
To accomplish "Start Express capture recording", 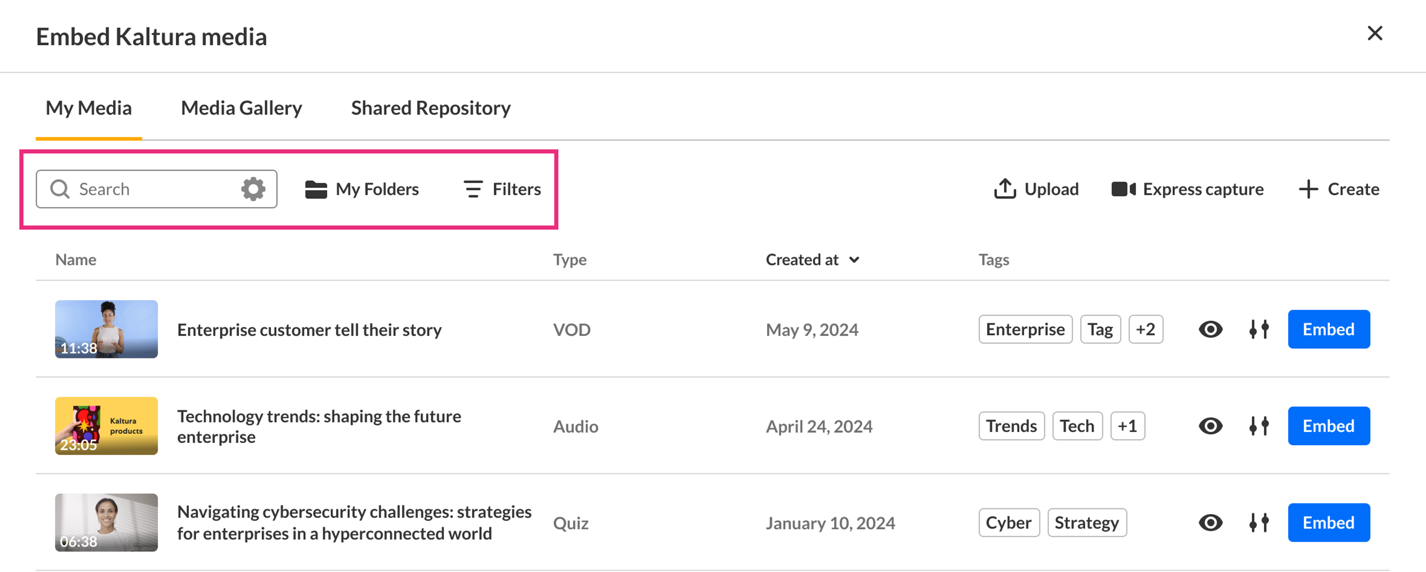I will (x=1188, y=189).
